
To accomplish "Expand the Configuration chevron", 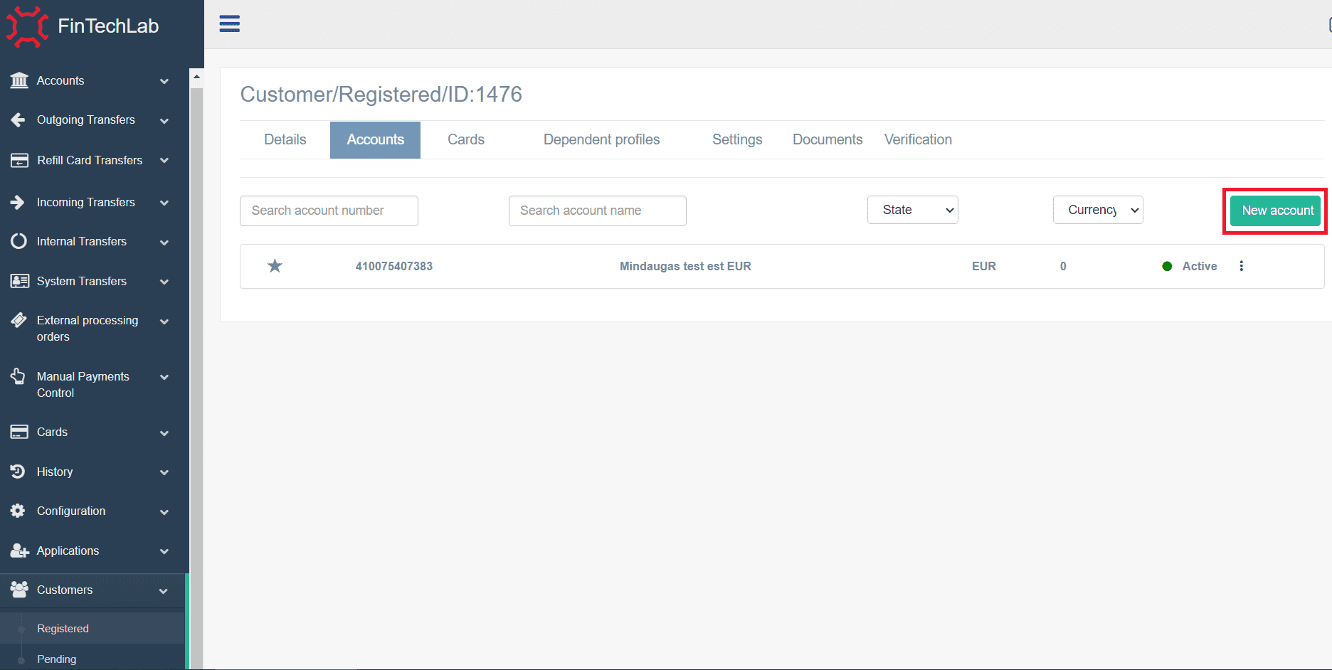I will [164, 512].
